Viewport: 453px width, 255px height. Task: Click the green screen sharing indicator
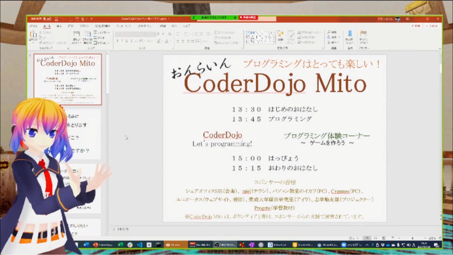(x=214, y=18)
